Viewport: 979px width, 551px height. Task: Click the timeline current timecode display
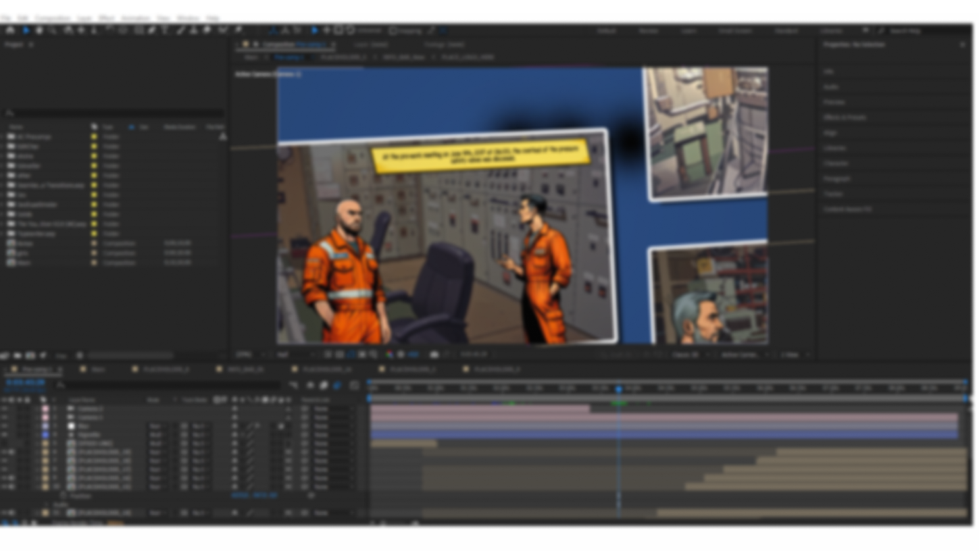tap(26, 382)
